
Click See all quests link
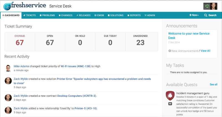[213, 84]
